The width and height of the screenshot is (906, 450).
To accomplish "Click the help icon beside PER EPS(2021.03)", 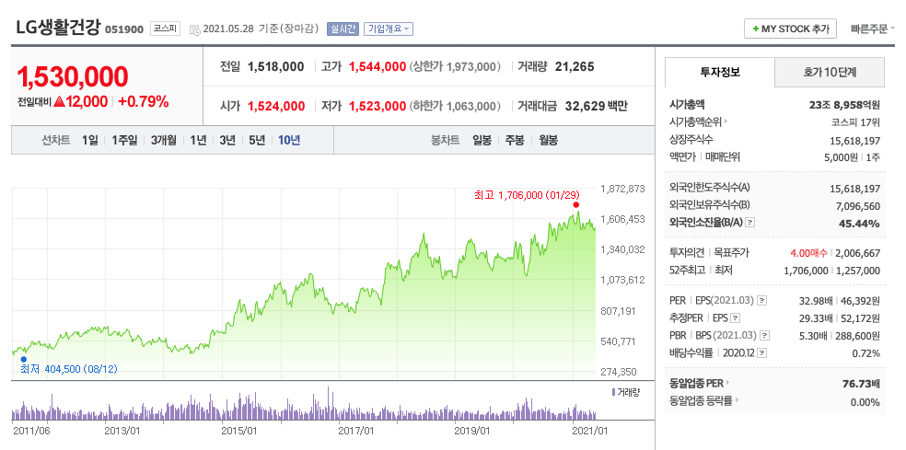I will [x=762, y=300].
